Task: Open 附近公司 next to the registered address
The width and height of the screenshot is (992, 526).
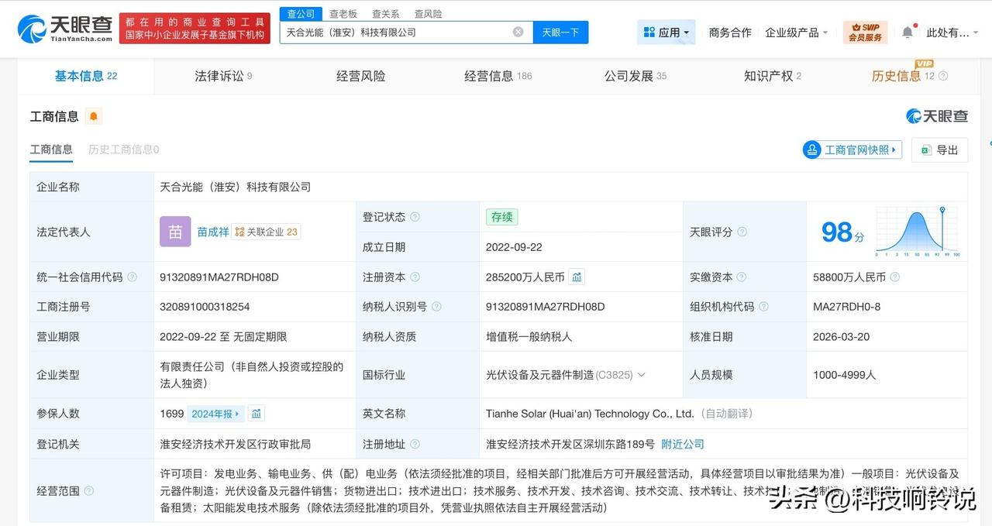Action: (x=682, y=444)
